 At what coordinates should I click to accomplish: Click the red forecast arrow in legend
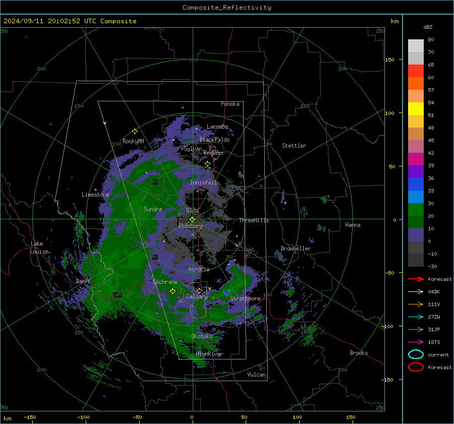pyautogui.click(x=416, y=279)
